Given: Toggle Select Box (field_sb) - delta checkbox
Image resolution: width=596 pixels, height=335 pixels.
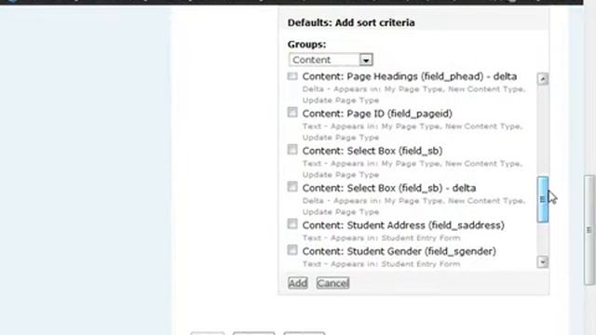Looking at the screenshot, I should point(292,186).
